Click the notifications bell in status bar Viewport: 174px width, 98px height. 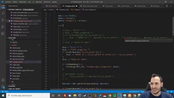pyautogui.click(x=172, y=91)
